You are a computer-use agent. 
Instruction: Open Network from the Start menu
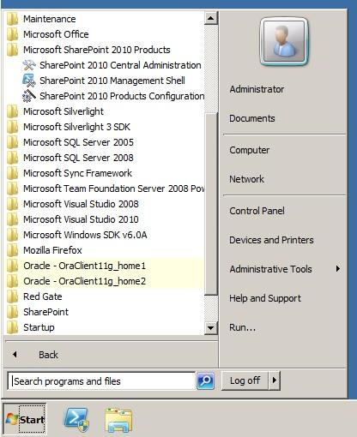point(246,179)
